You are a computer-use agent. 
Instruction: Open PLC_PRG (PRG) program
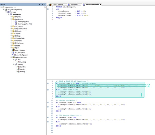click(x=20, y=53)
